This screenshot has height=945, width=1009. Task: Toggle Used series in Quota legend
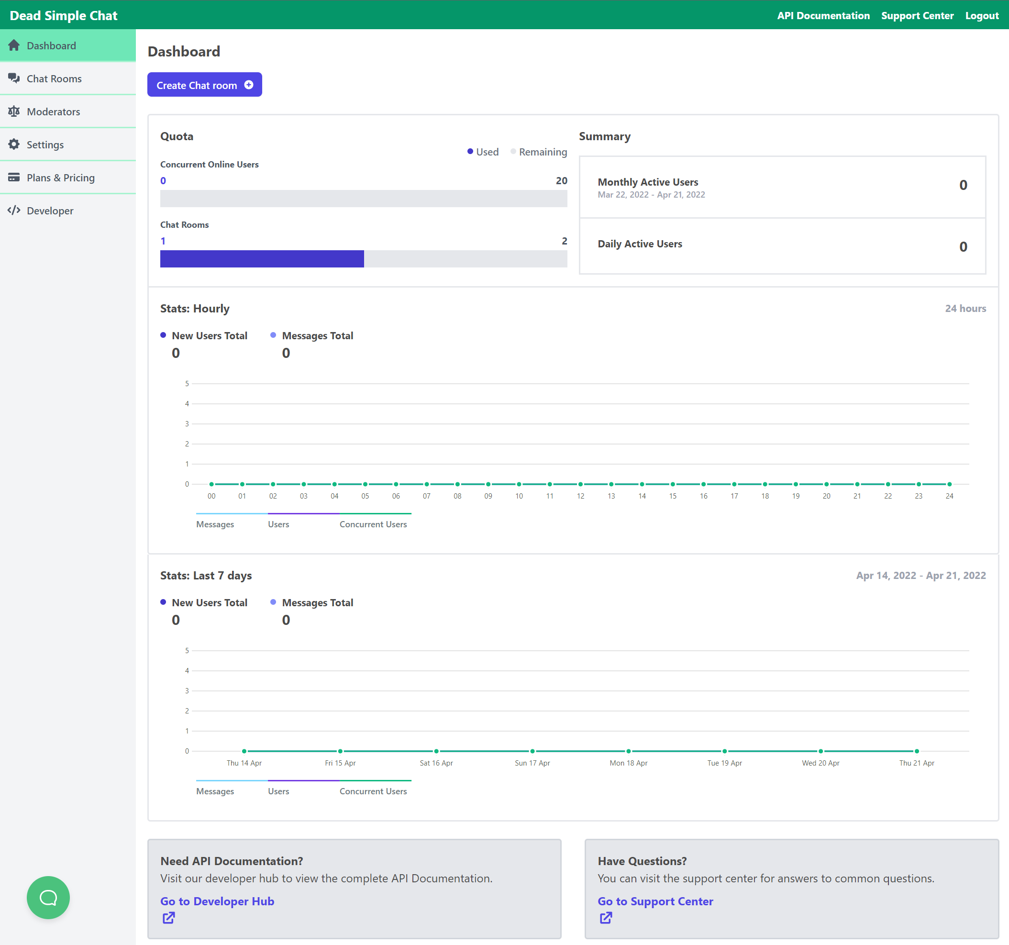483,152
